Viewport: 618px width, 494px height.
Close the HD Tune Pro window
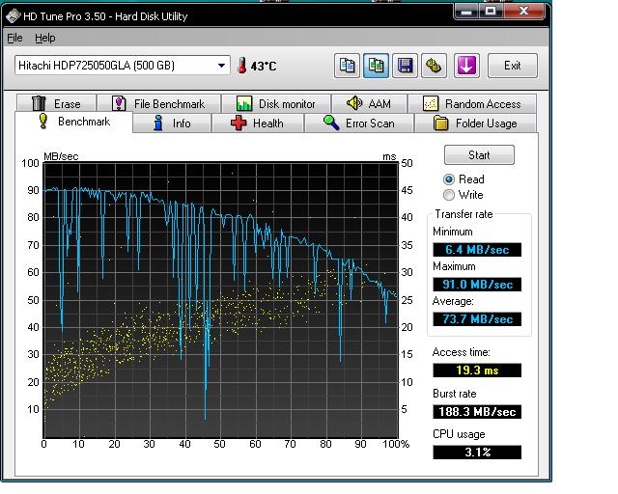[523, 12]
